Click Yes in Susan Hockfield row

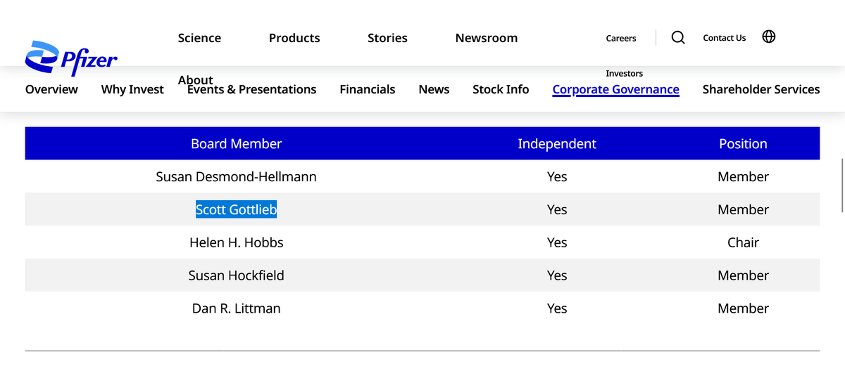click(x=557, y=275)
